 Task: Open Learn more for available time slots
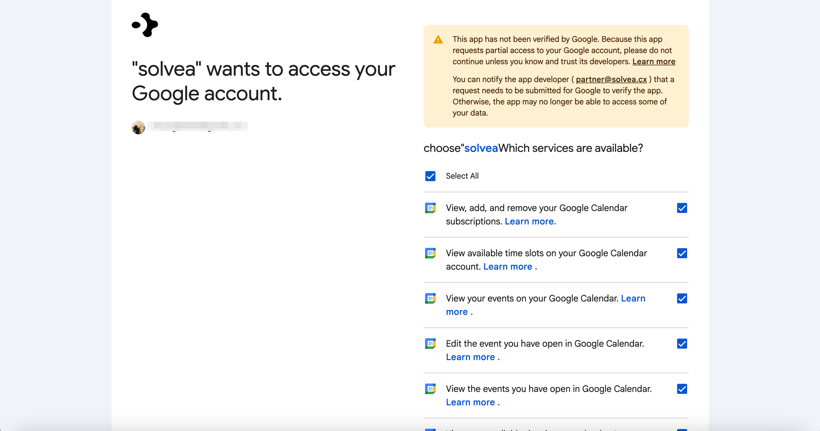pos(510,267)
